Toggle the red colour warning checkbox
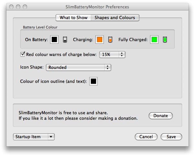This screenshot has height=156, width=195. [x=23, y=54]
